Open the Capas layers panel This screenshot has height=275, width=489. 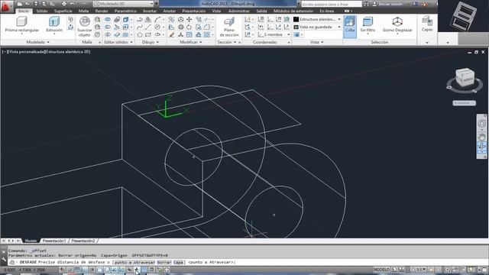(427, 24)
